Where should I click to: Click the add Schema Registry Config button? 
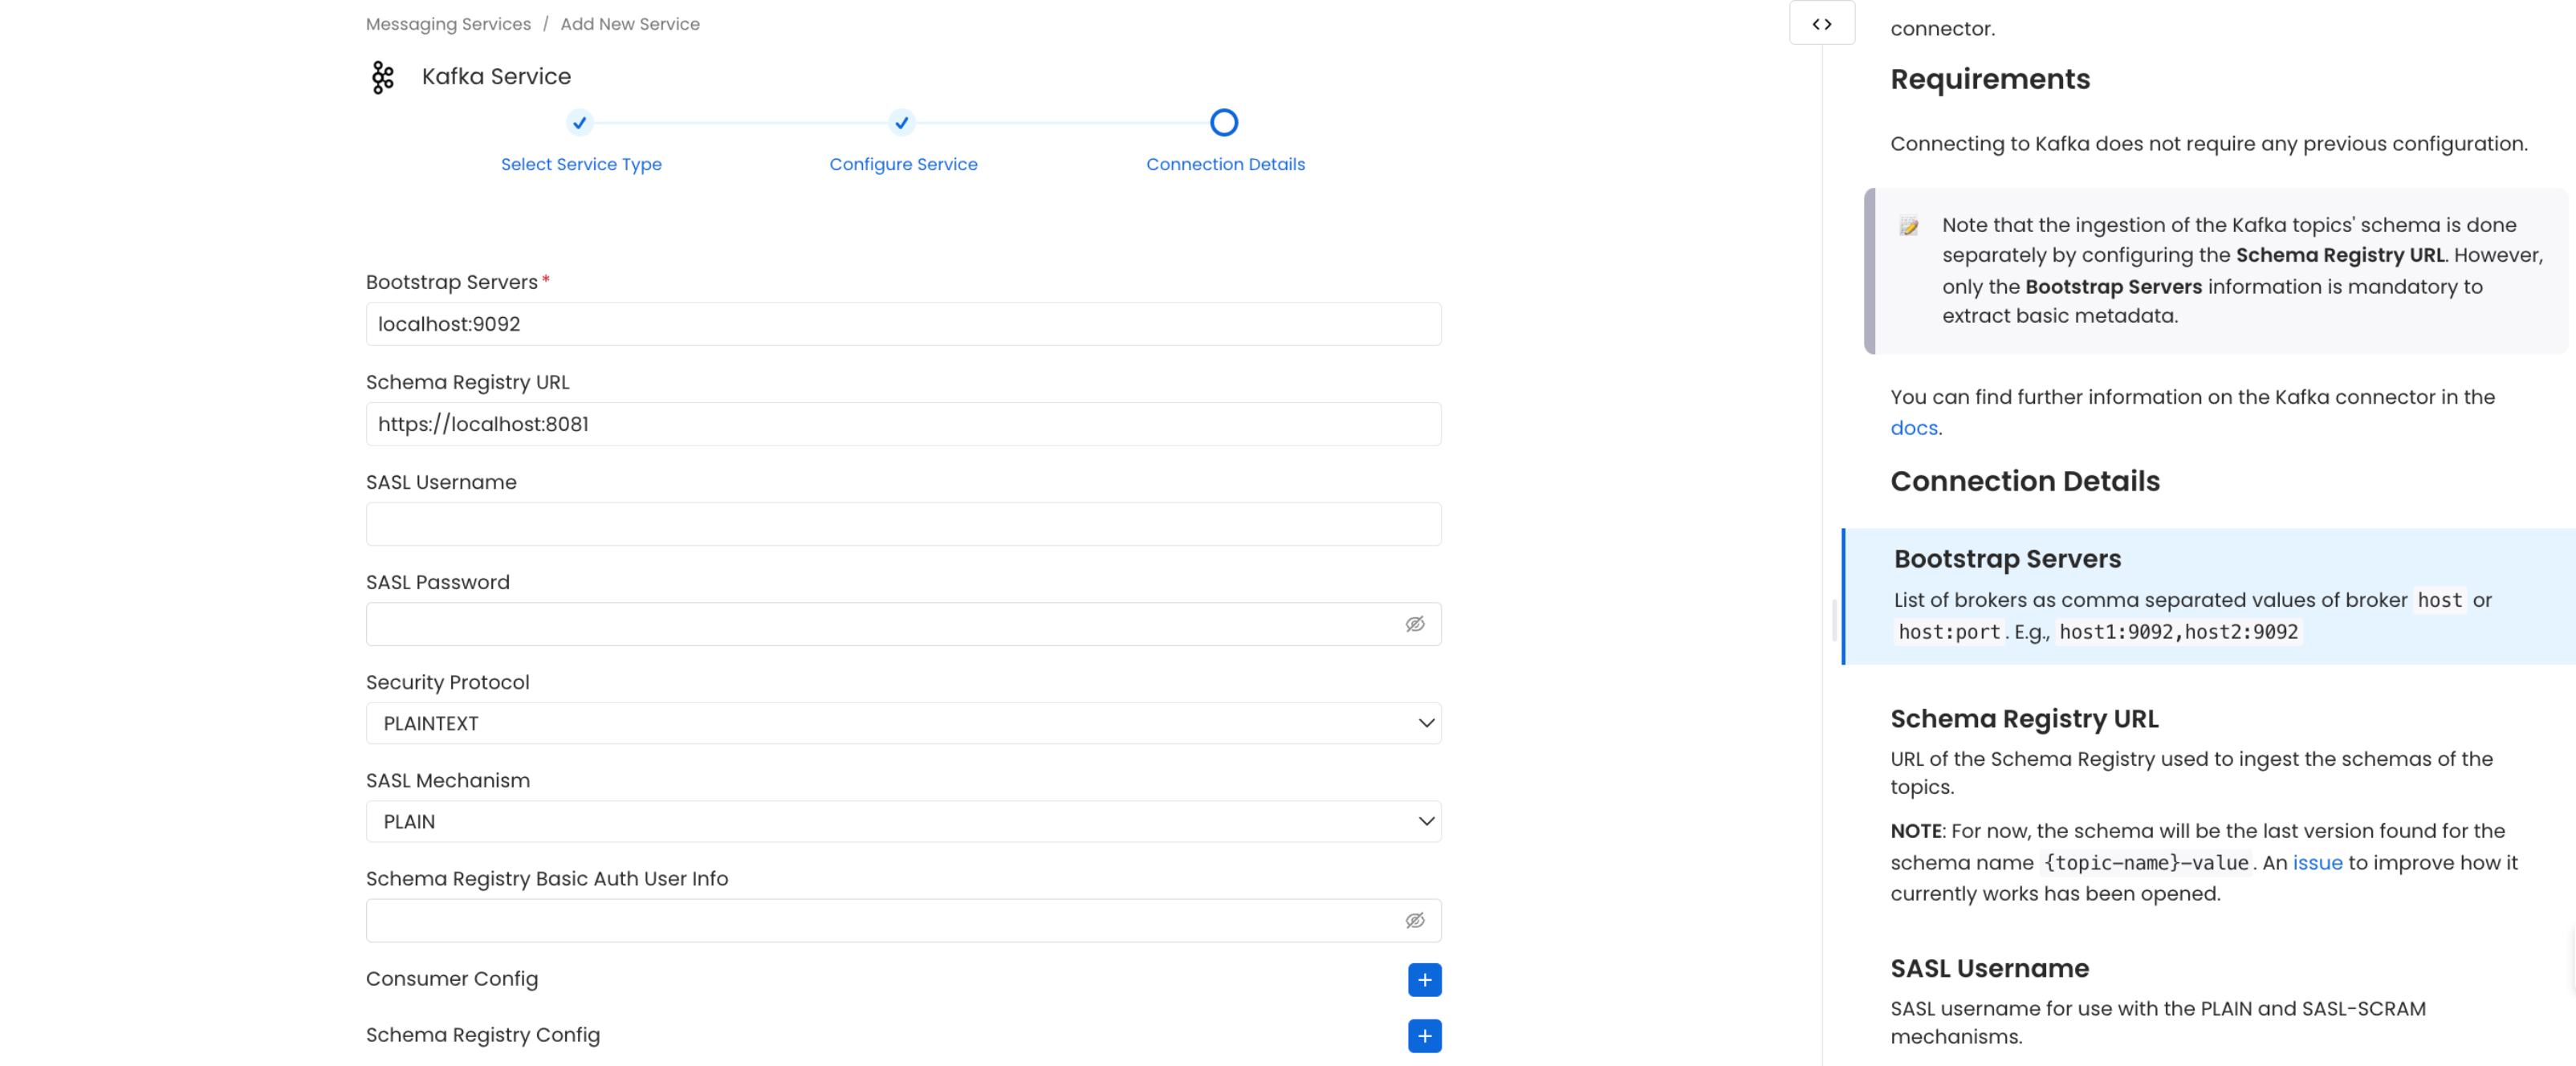(1424, 1035)
